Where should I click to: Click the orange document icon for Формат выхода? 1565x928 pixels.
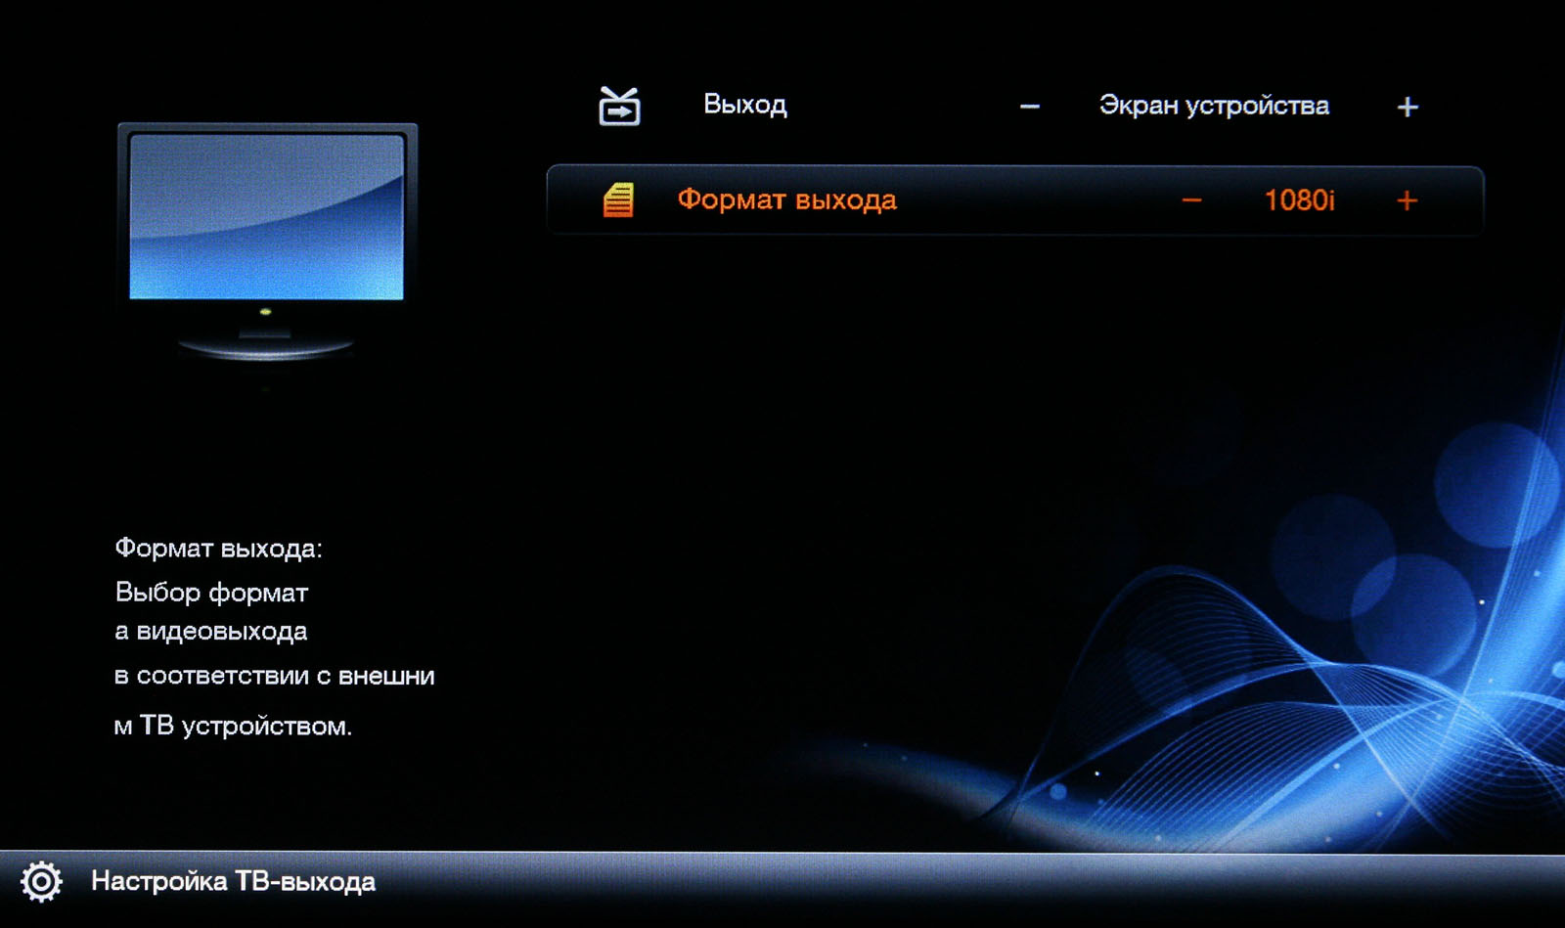[618, 200]
